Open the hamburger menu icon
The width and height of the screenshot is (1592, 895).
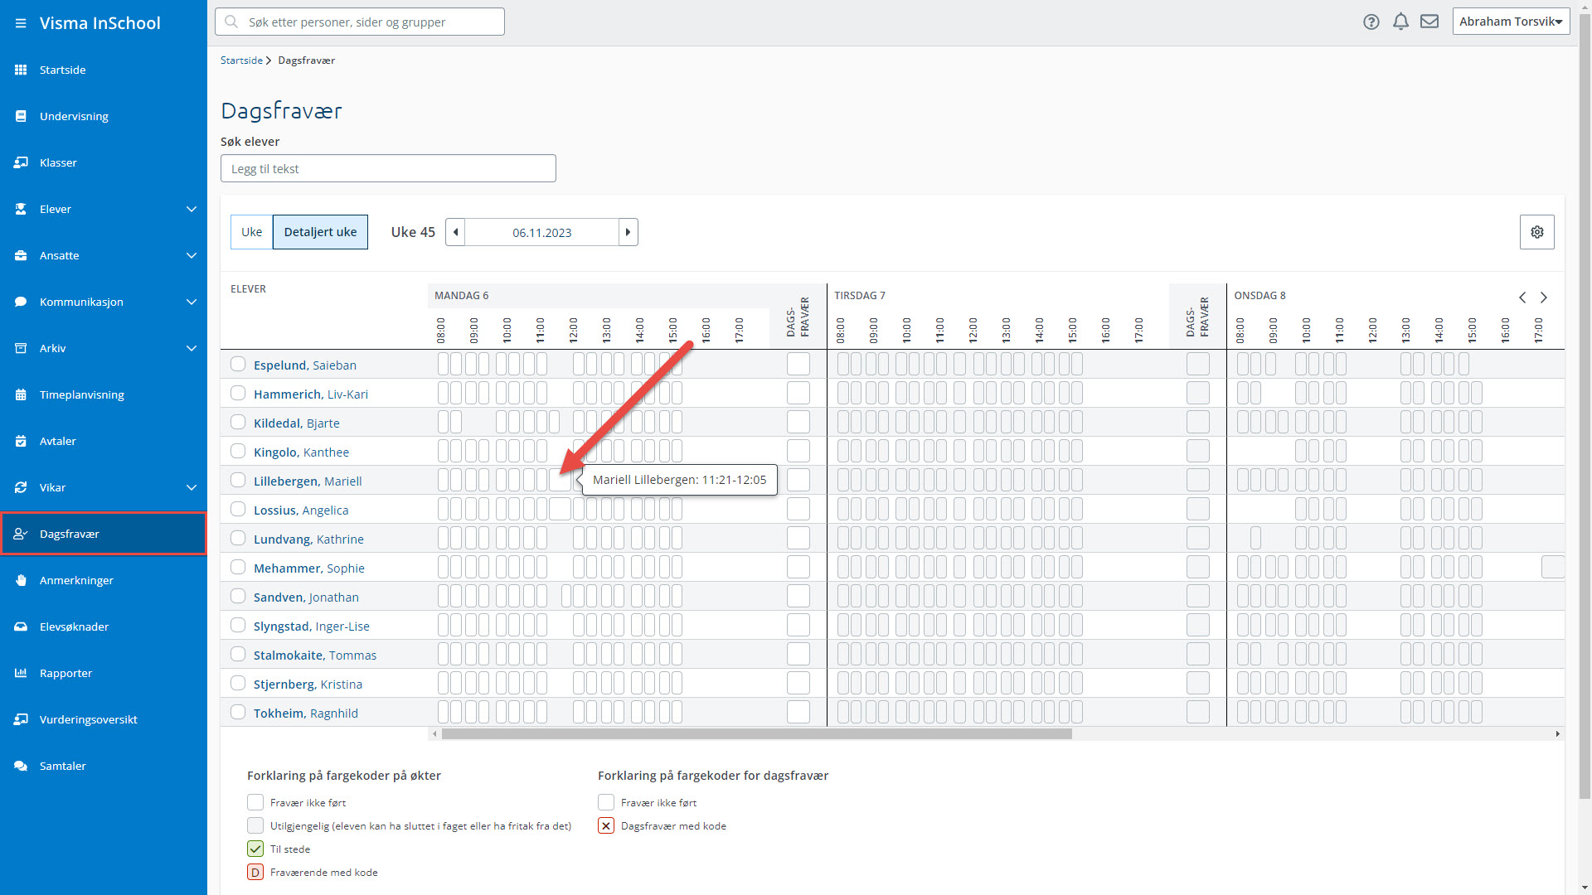[21, 23]
